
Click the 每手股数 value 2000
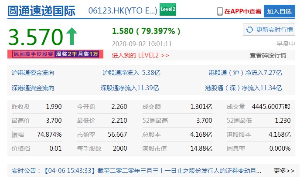coord(120,148)
